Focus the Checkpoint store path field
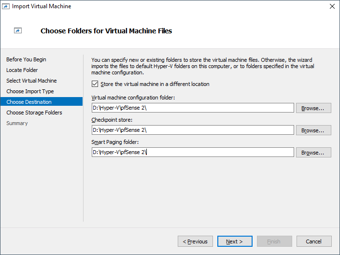This screenshot has width=340, height=255. [x=192, y=130]
